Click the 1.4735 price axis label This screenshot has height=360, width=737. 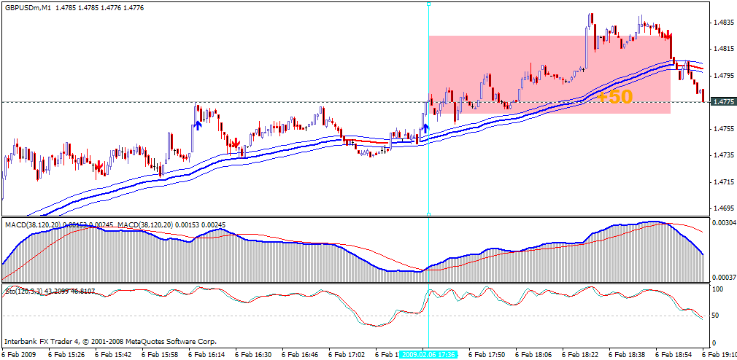point(724,155)
